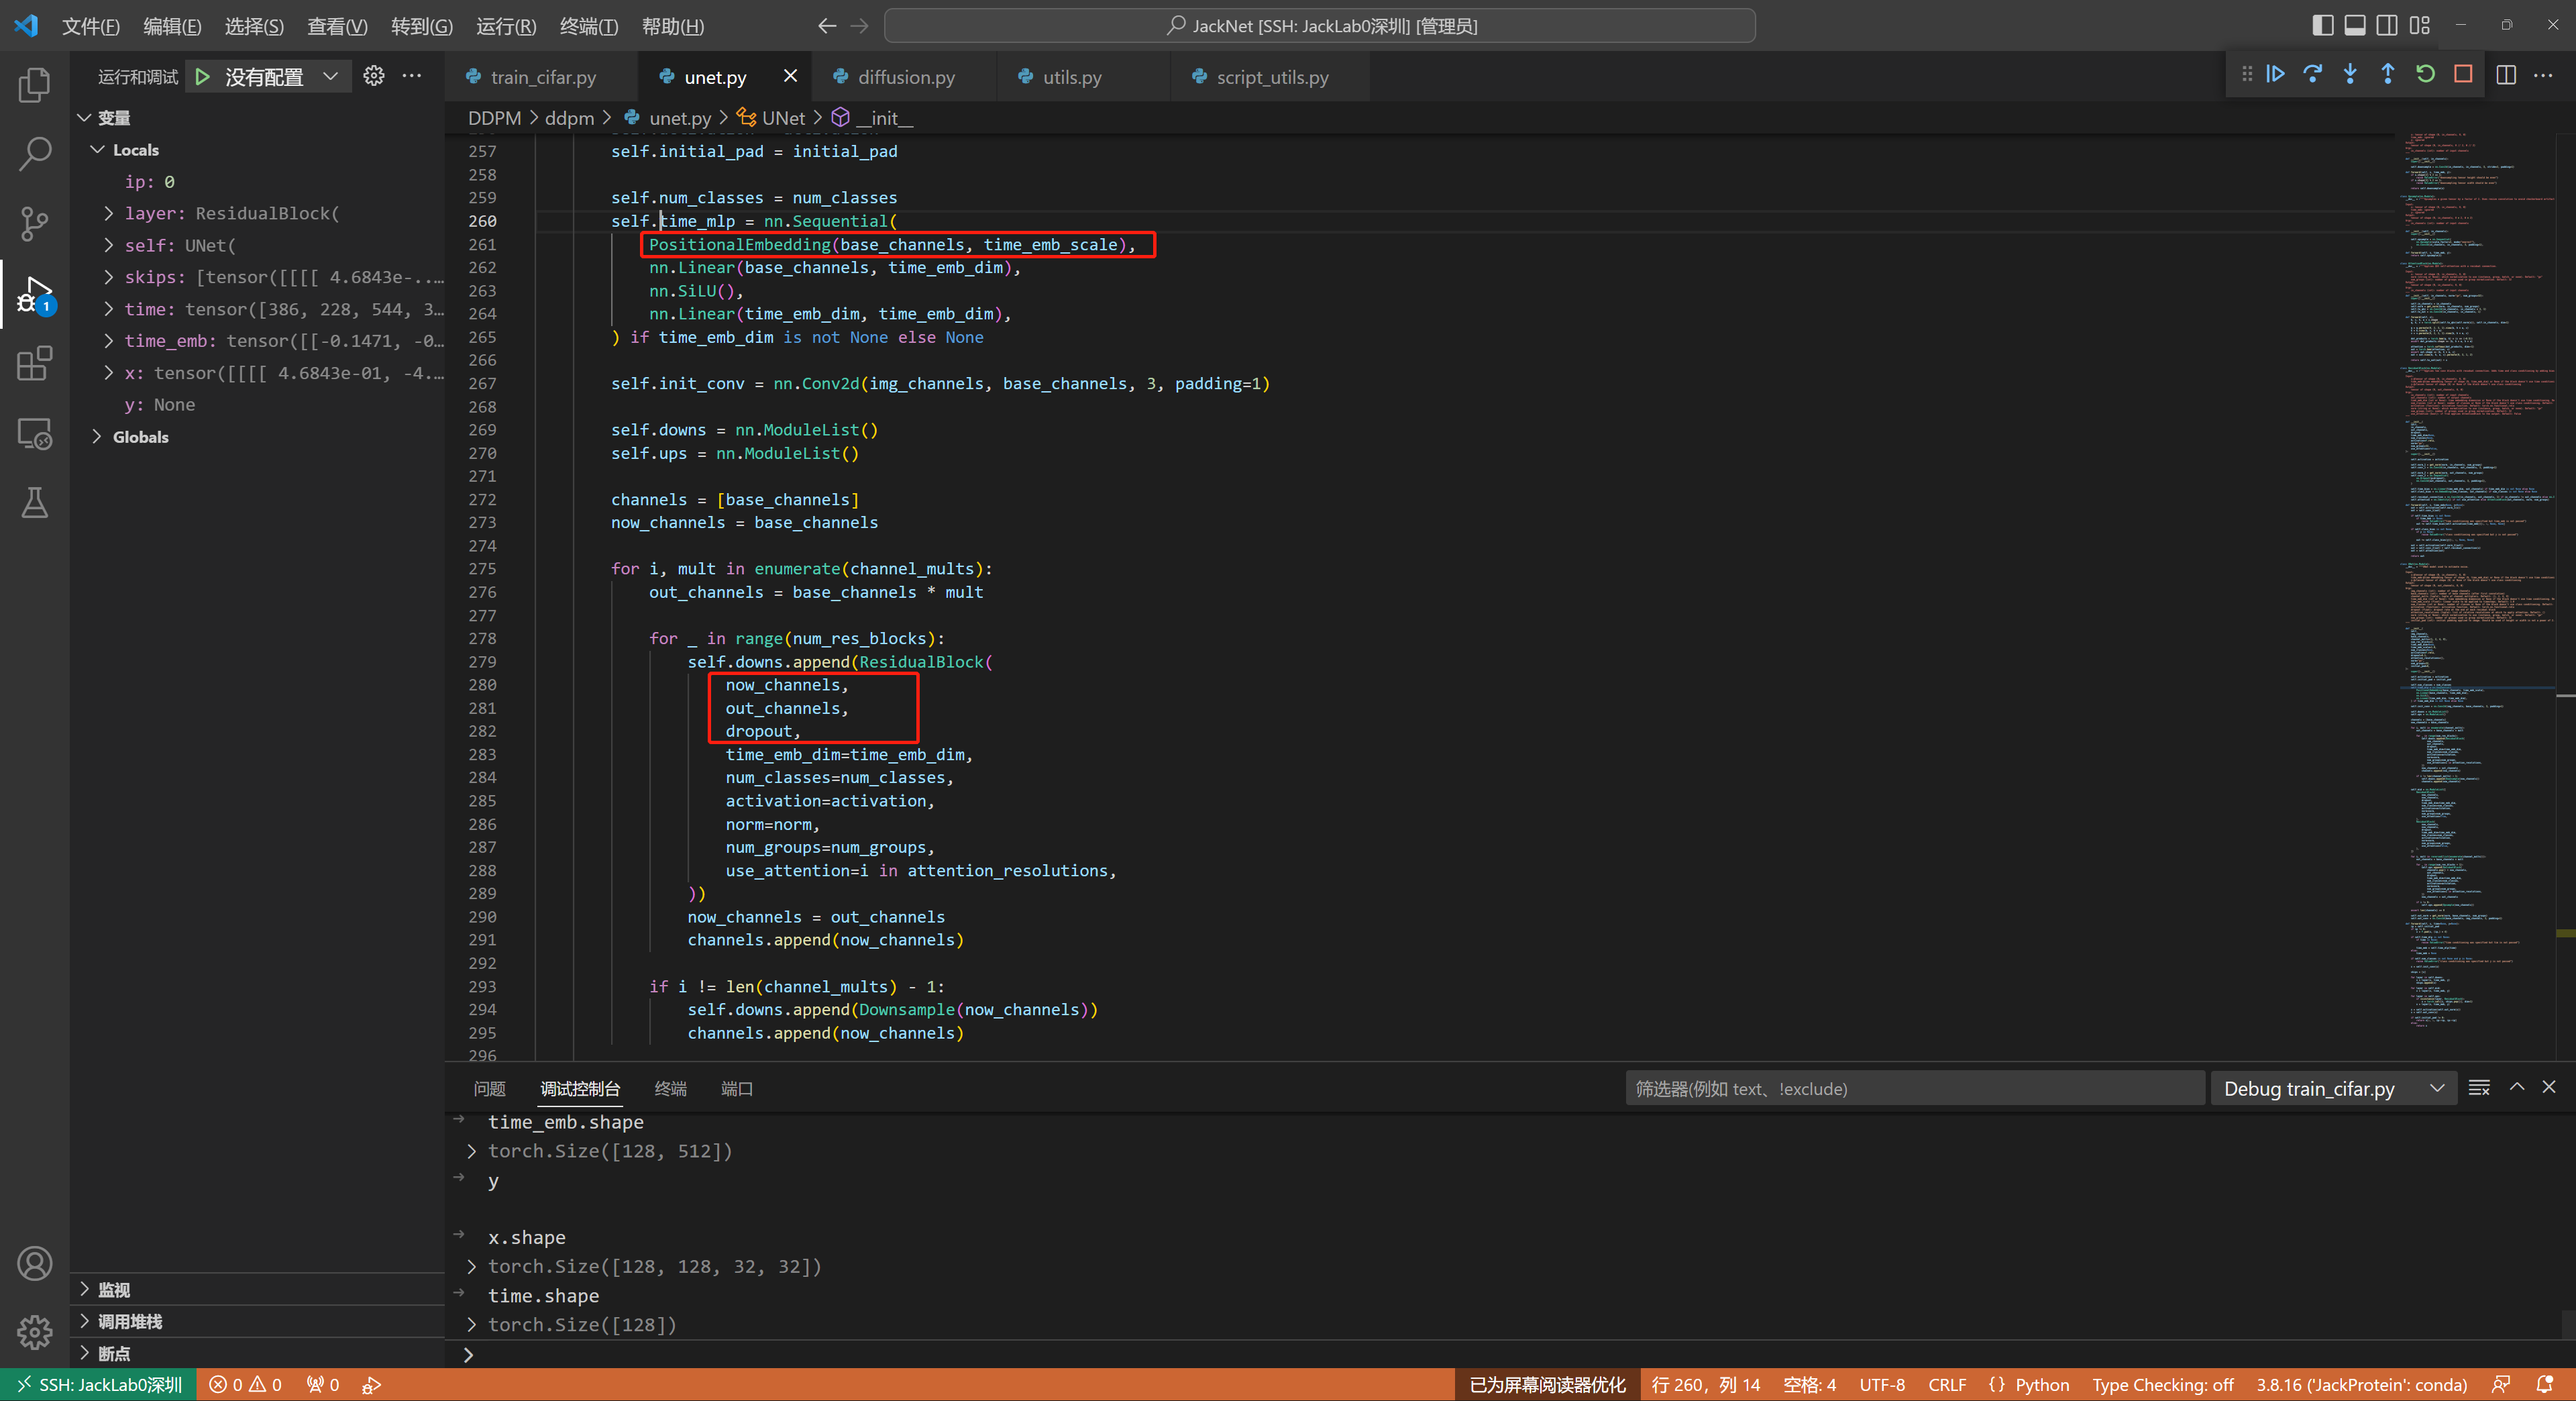Click the debug console filter field
2576x1401 pixels.
[x=1914, y=1088]
